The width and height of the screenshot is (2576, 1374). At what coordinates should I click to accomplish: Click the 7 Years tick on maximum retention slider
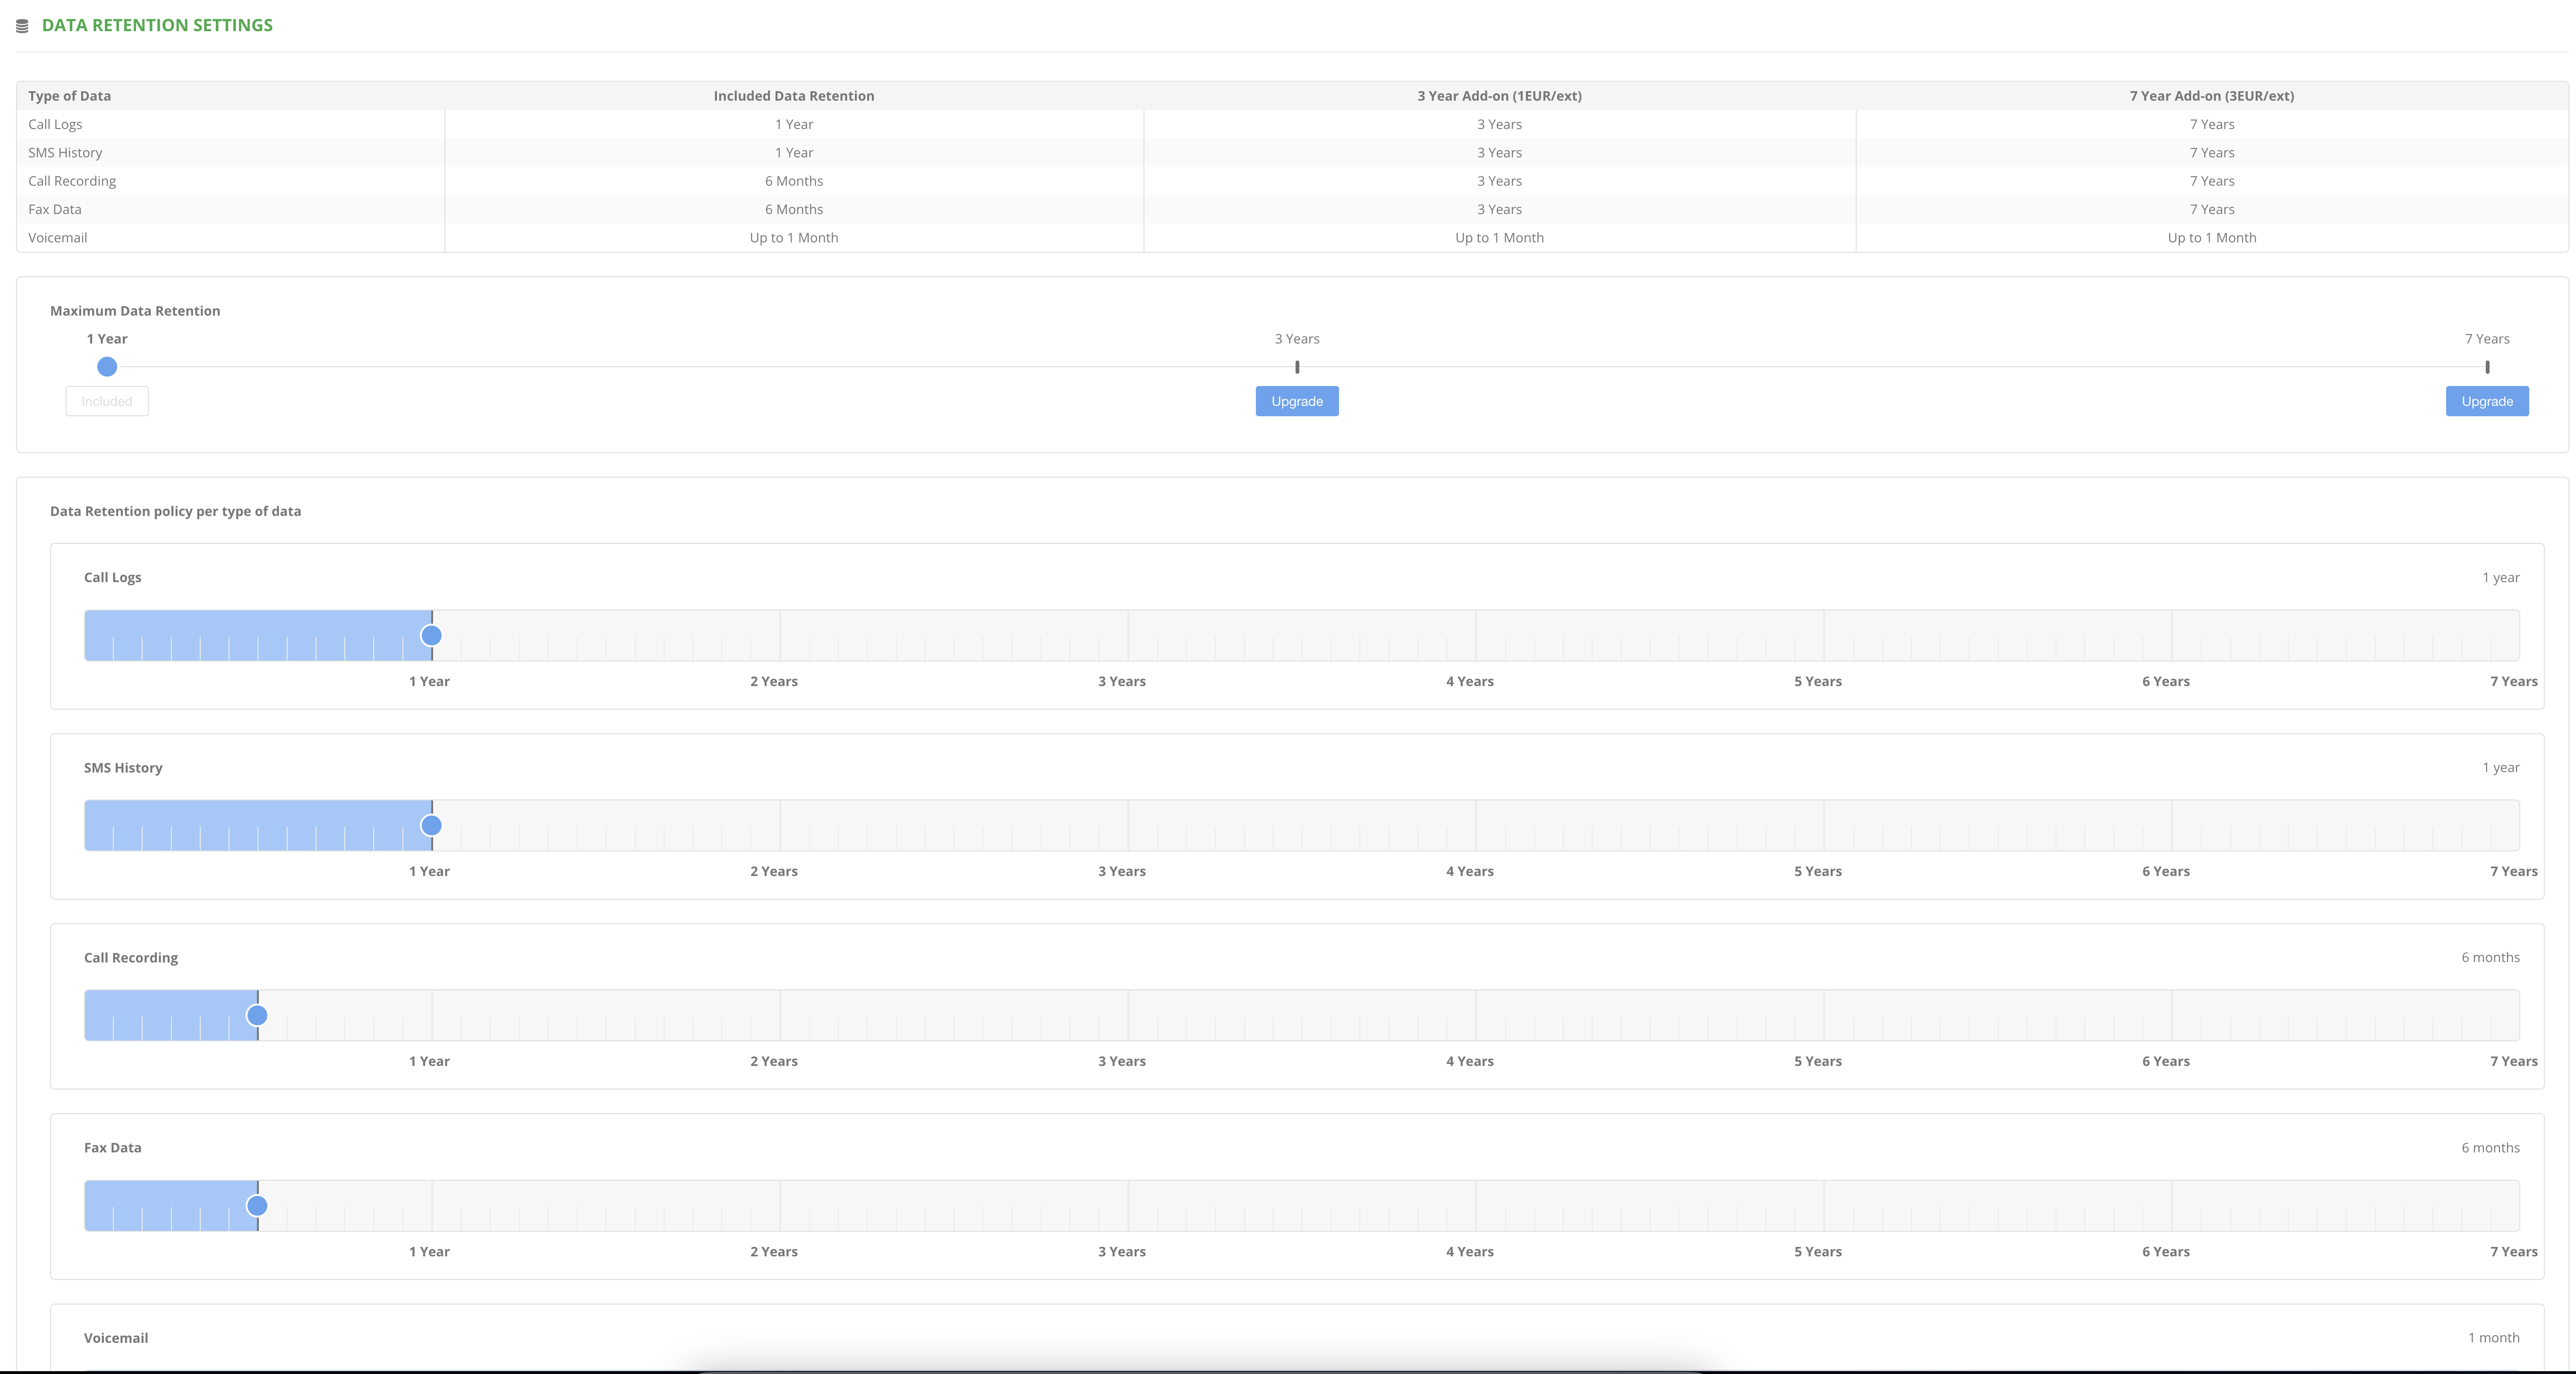coord(2487,367)
